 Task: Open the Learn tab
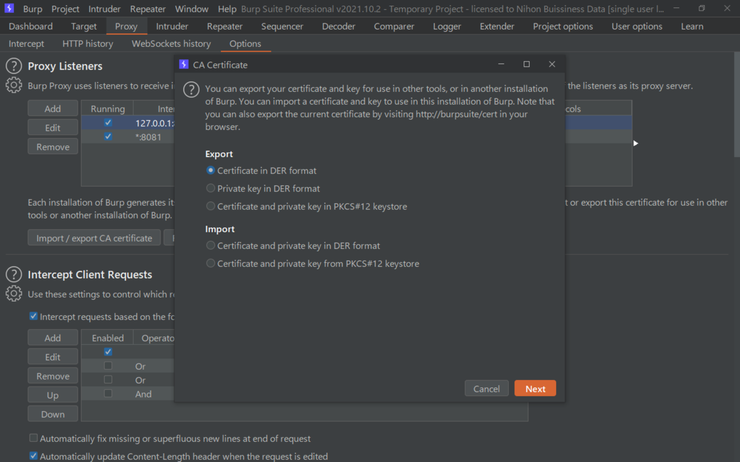[692, 26]
